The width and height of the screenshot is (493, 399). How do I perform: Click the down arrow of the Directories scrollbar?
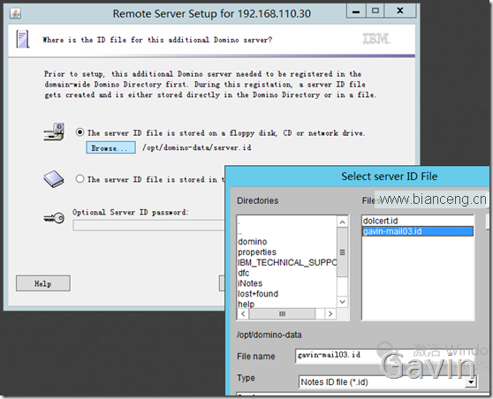coord(343,302)
